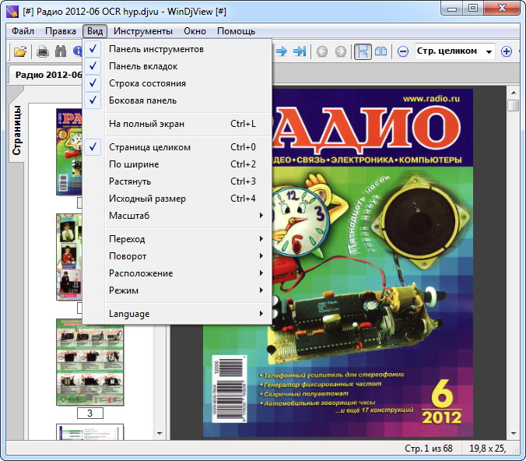The image size is (526, 461).
Task: Click the Back navigation round icon
Action: [322, 51]
